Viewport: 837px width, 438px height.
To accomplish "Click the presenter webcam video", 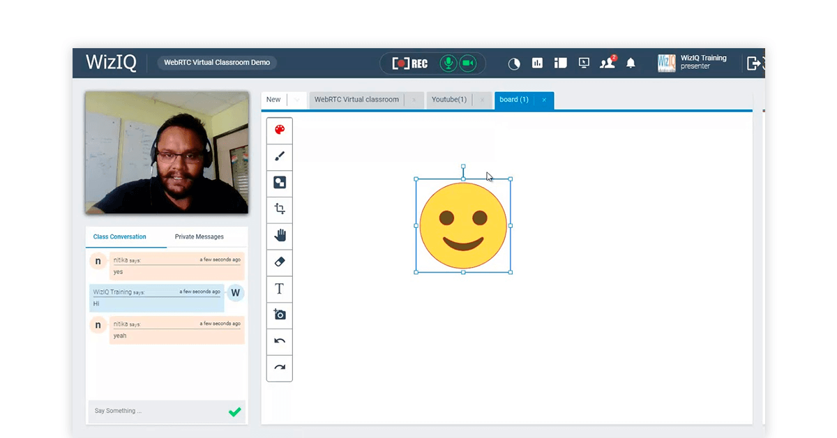I will (167, 152).
